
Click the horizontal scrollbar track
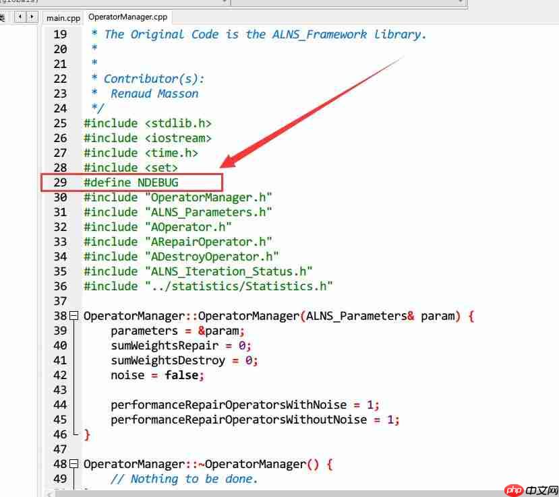click(270, 492)
